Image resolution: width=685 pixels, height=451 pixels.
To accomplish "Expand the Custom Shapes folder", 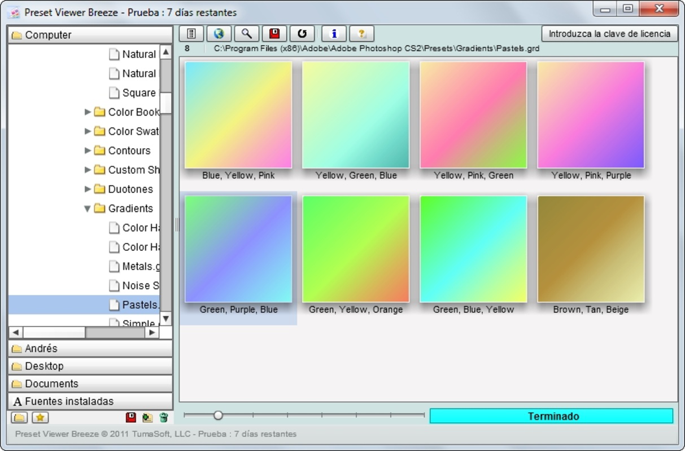I will coord(88,170).
